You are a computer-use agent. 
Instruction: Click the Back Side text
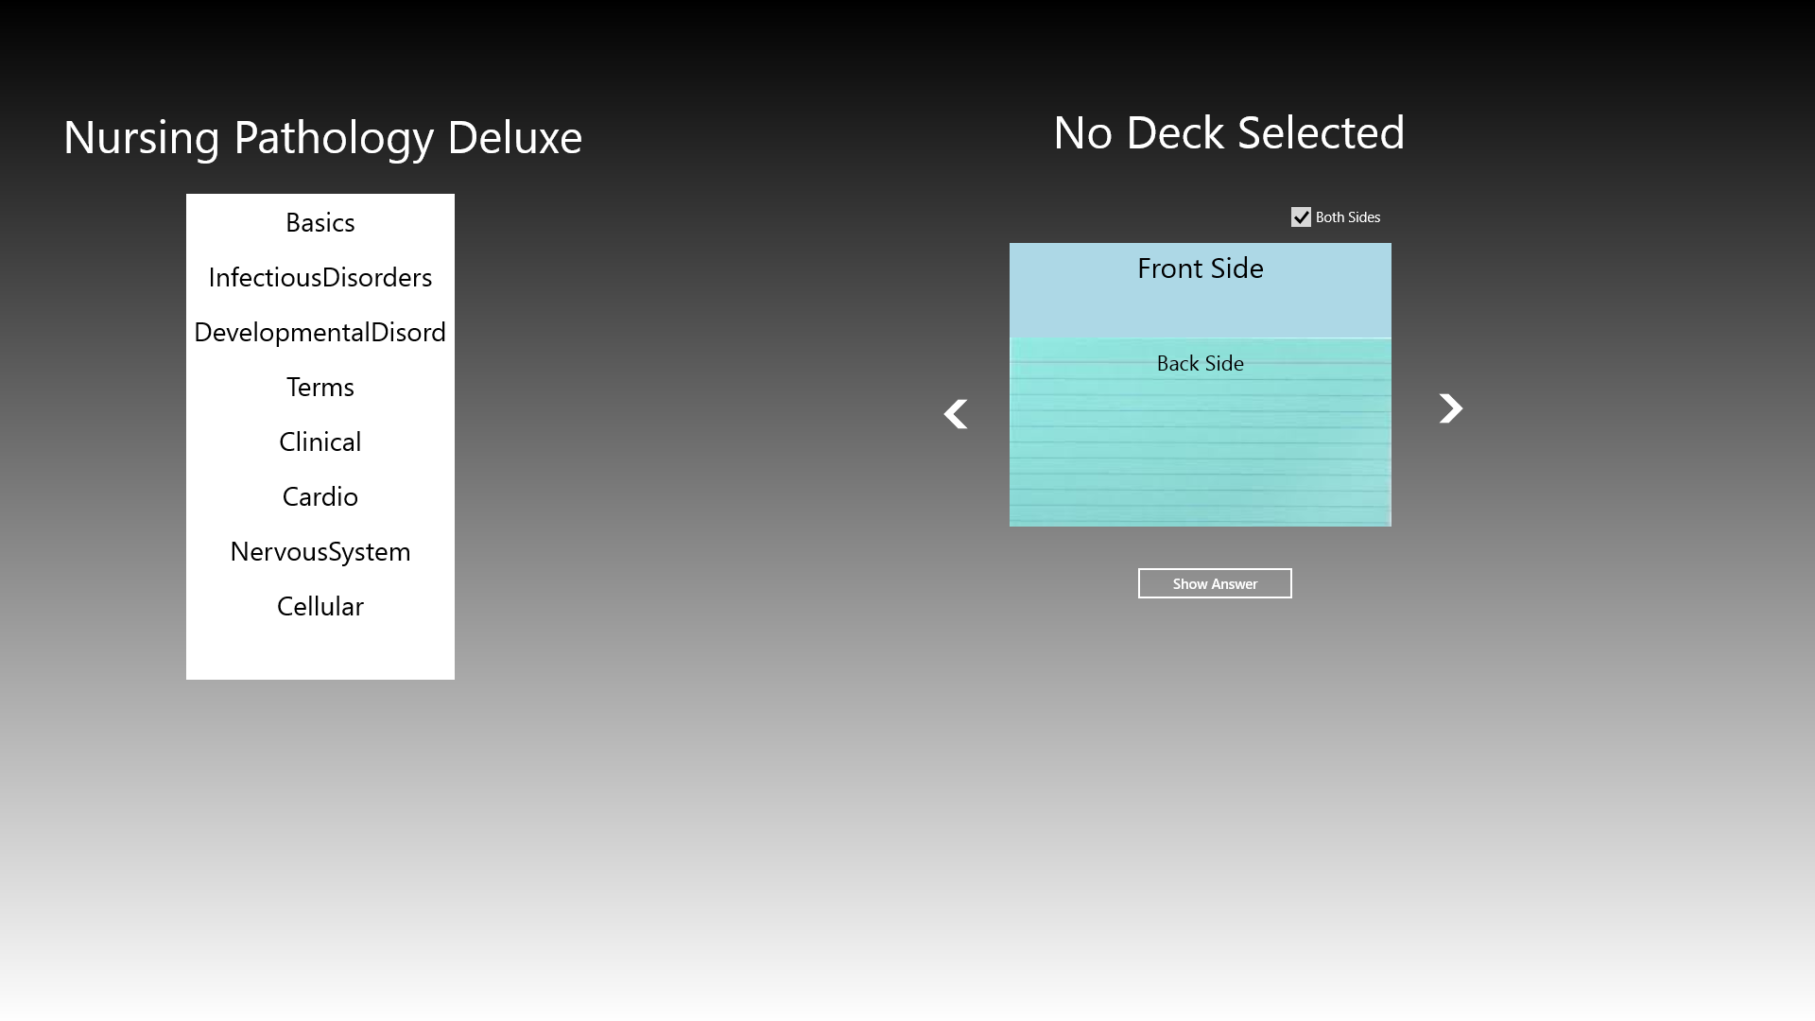(1201, 363)
